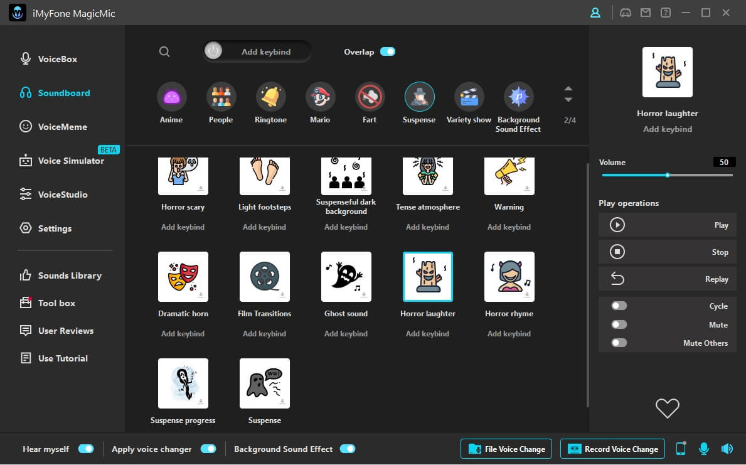Select the Horror rhyme sound tile
746x465 pixels.
[x=509, y=277]
